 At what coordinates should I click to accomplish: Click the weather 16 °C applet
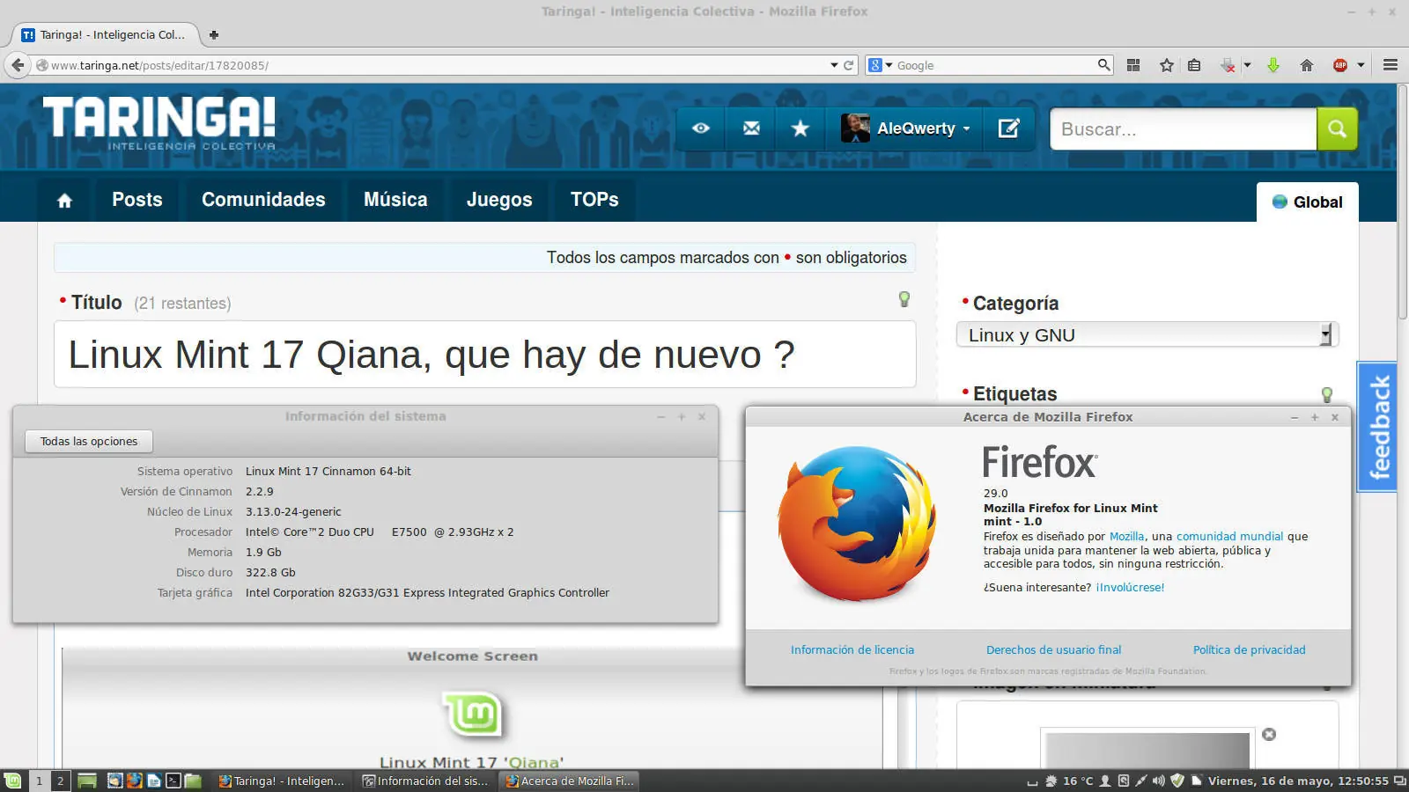1069,781
